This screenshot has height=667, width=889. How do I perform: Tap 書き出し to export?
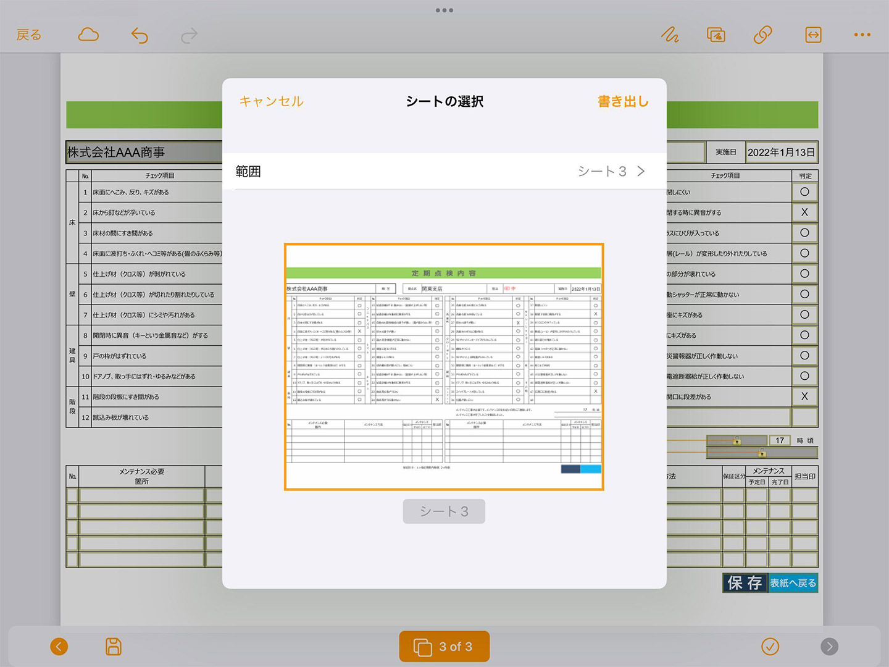pos(622,101)
